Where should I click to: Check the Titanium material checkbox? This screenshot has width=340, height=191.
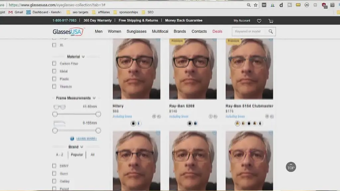(54, 87)
